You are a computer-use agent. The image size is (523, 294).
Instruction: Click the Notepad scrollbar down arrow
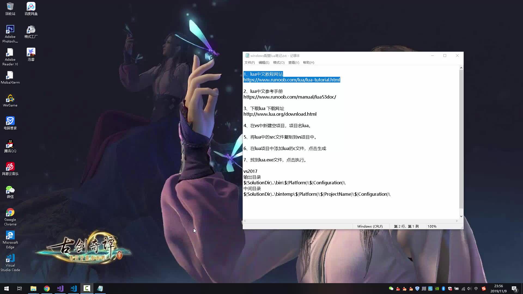(461, 216)
